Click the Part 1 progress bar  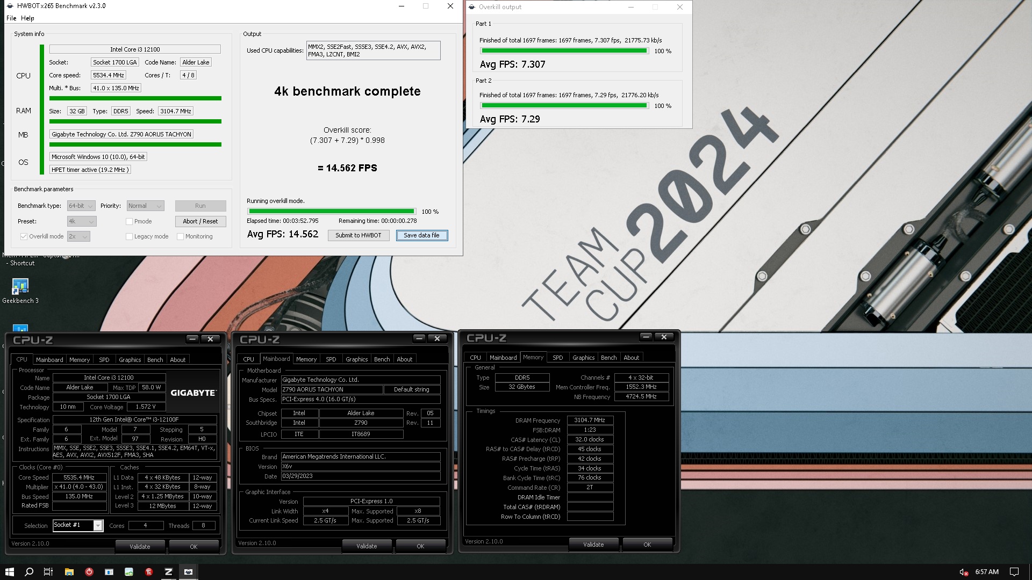(x=564, y=51)
